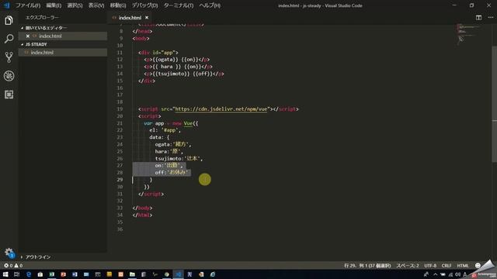
Task: Click the {{tsujimoto}} {{off}} paragraph line
Action: click(184, 74)
